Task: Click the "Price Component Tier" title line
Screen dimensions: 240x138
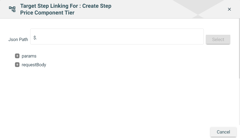Action: [47, 13]
